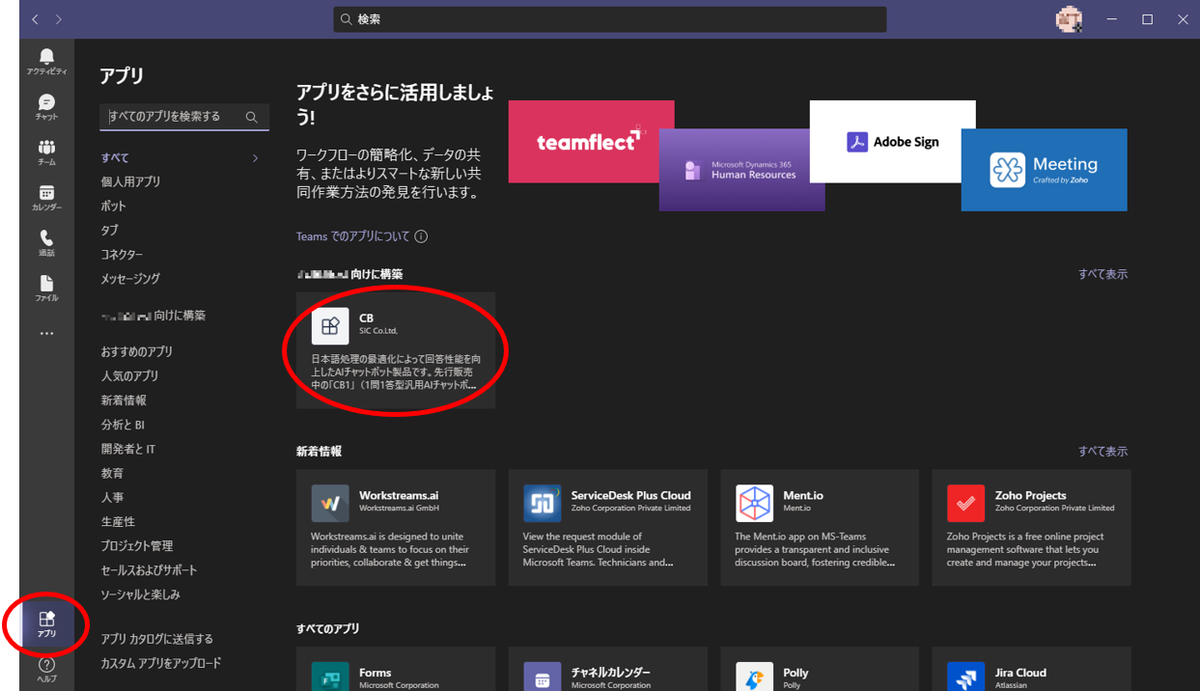Click すべて表示 link beside 新着情報

(x=1102, y=451)
